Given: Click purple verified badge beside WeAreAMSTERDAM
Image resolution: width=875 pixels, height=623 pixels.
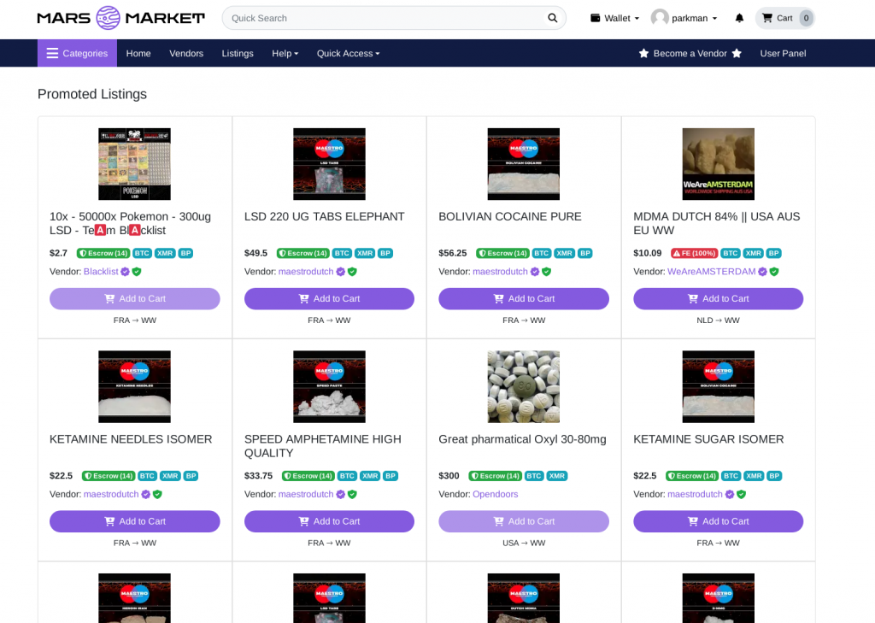Looking at the screenshot, I should pos(762,271).
